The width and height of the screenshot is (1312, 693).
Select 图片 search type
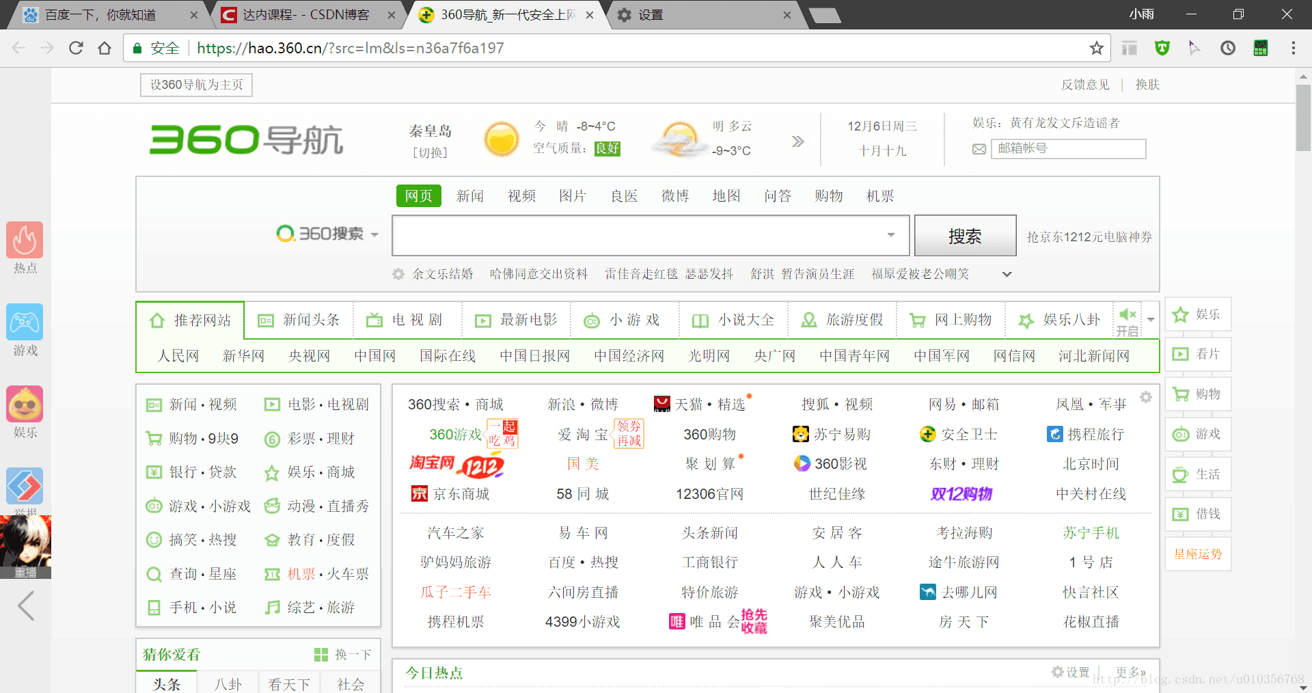573,196
